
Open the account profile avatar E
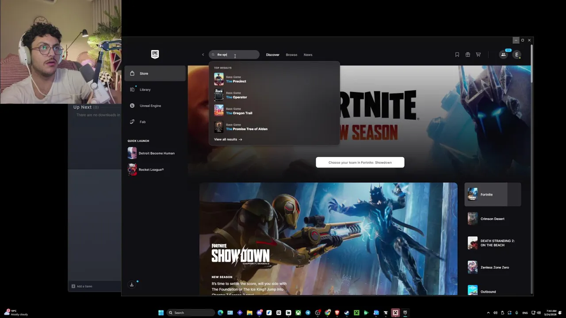[516, 55]
